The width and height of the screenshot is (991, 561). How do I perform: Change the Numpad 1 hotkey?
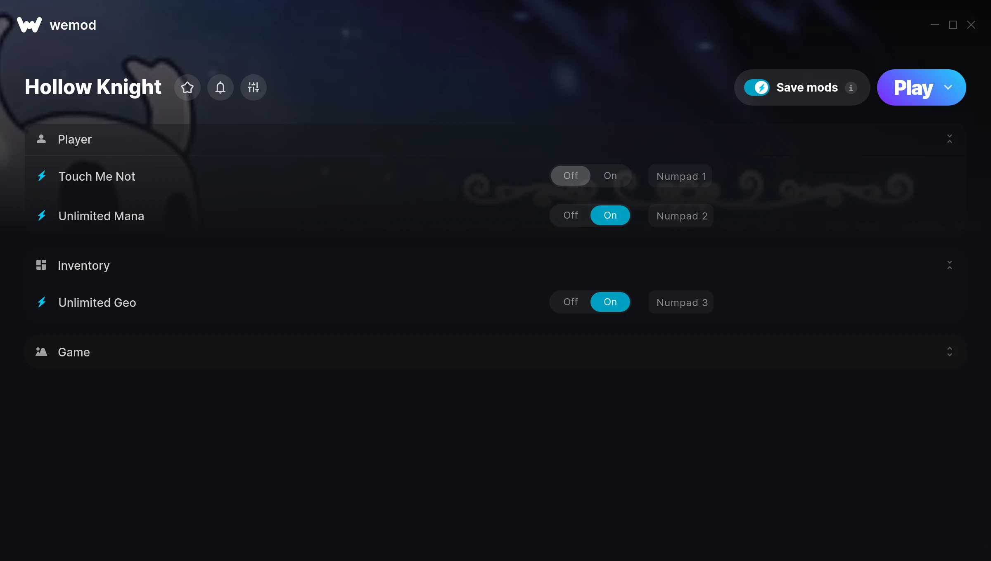680,176
